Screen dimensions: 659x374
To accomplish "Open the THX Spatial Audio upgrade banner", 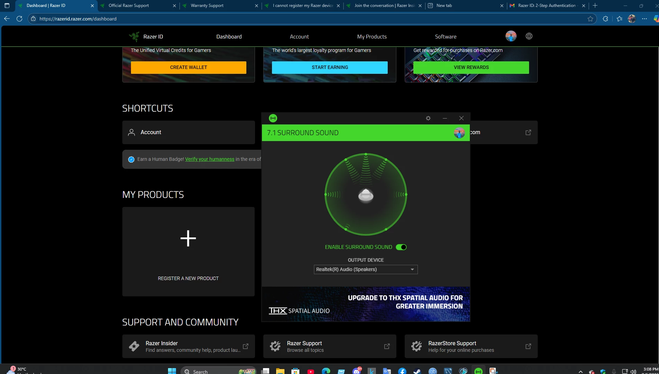I will click(366, 304).
